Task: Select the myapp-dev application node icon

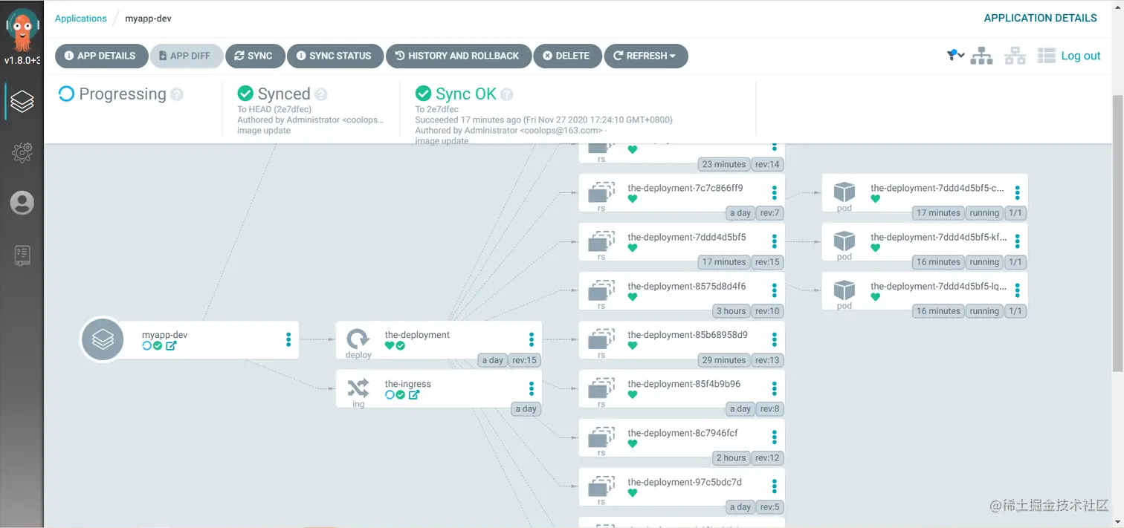Action: (102, 339)
